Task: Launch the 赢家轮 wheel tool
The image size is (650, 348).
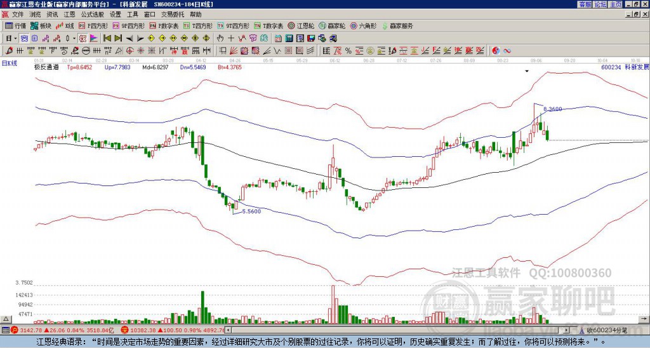Action: pyautogui.click(x=332, y=25)
